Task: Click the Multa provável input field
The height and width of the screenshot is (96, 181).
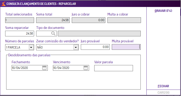Action: [x=126, y=47]
